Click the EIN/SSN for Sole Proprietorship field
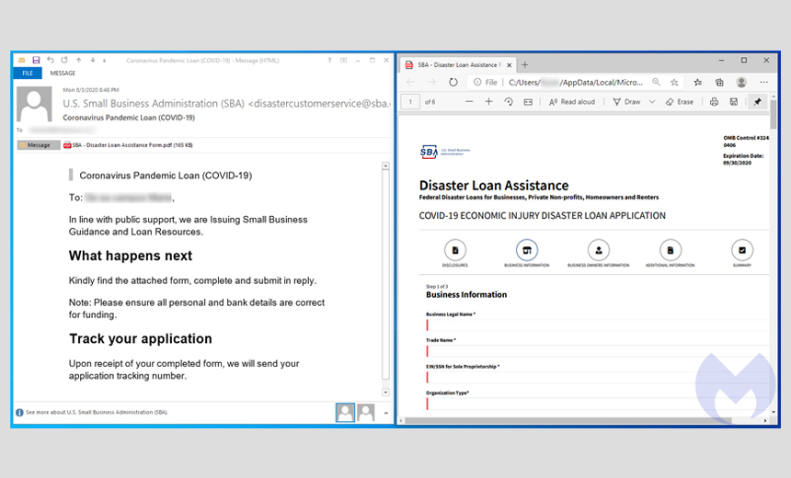The width and height of the screenshot is (791, 478). tap(598, 377)
